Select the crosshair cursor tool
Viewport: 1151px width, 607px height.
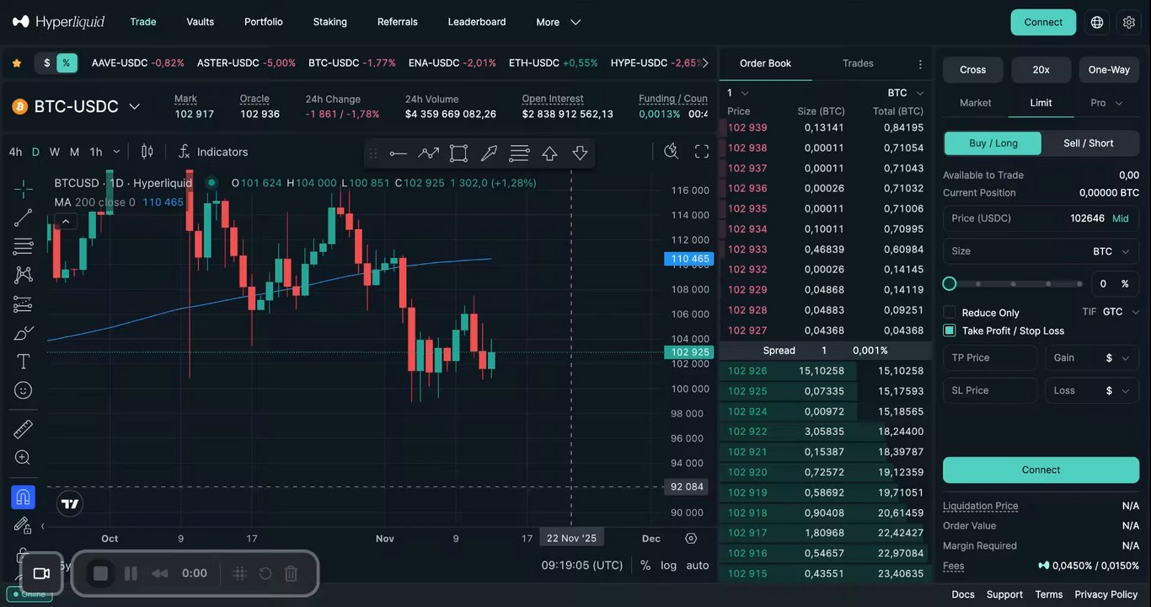tap(24, 189)
